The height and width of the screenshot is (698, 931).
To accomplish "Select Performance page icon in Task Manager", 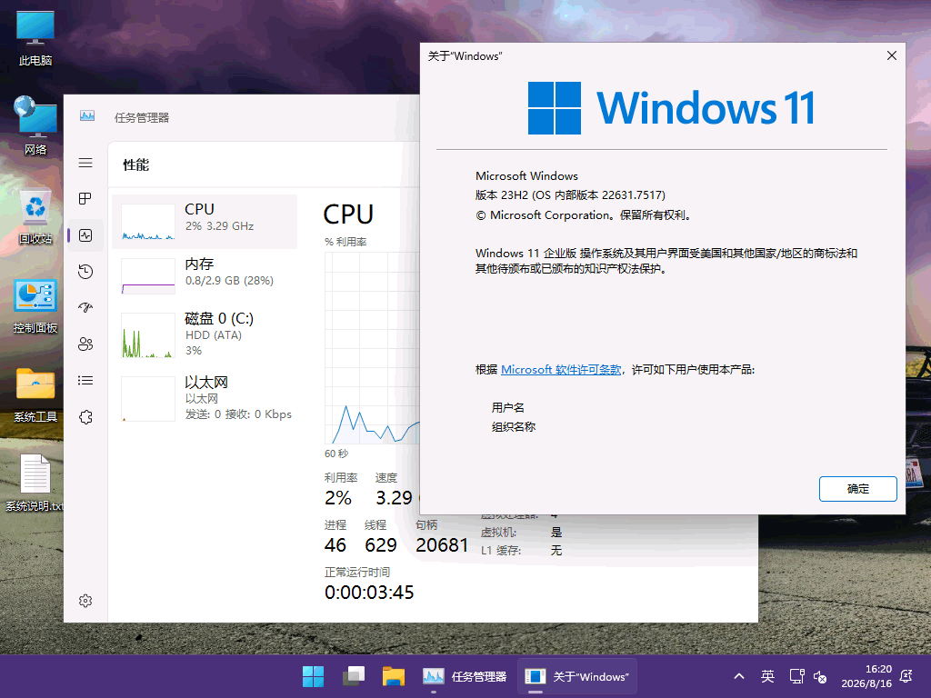I will pyautogui.click(x=85, y=235).
